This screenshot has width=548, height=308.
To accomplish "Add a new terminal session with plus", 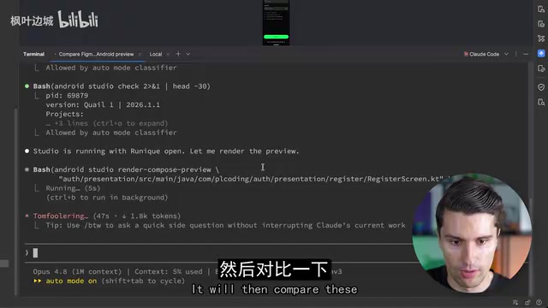I will coord(178,54).
